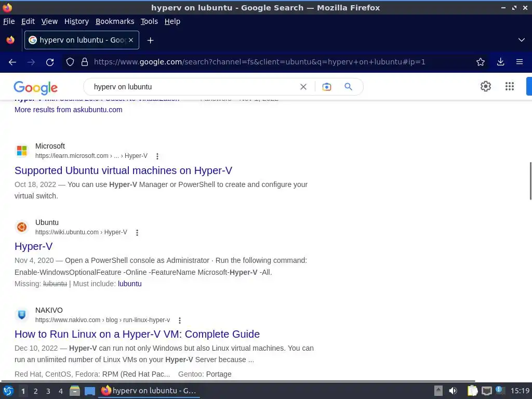Go to Google home via the logo

pos(36,87)
